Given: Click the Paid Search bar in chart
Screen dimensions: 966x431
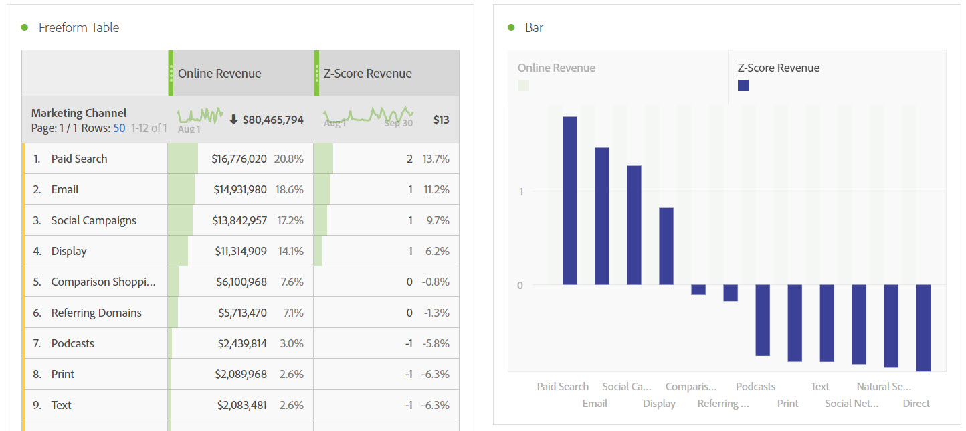Looking at the screenshot, I should [x=569, y=201].
